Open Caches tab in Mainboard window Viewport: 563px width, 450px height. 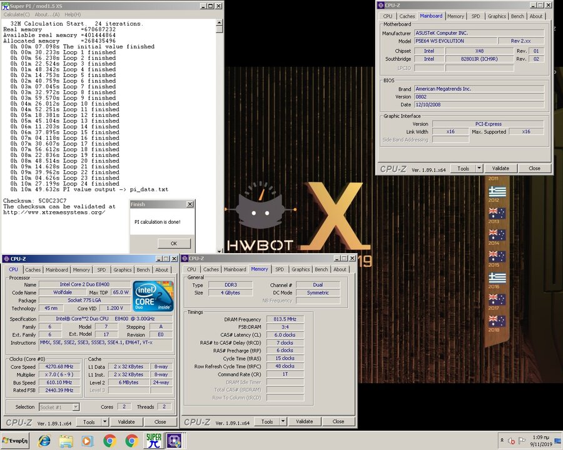[x=407, y=16]
